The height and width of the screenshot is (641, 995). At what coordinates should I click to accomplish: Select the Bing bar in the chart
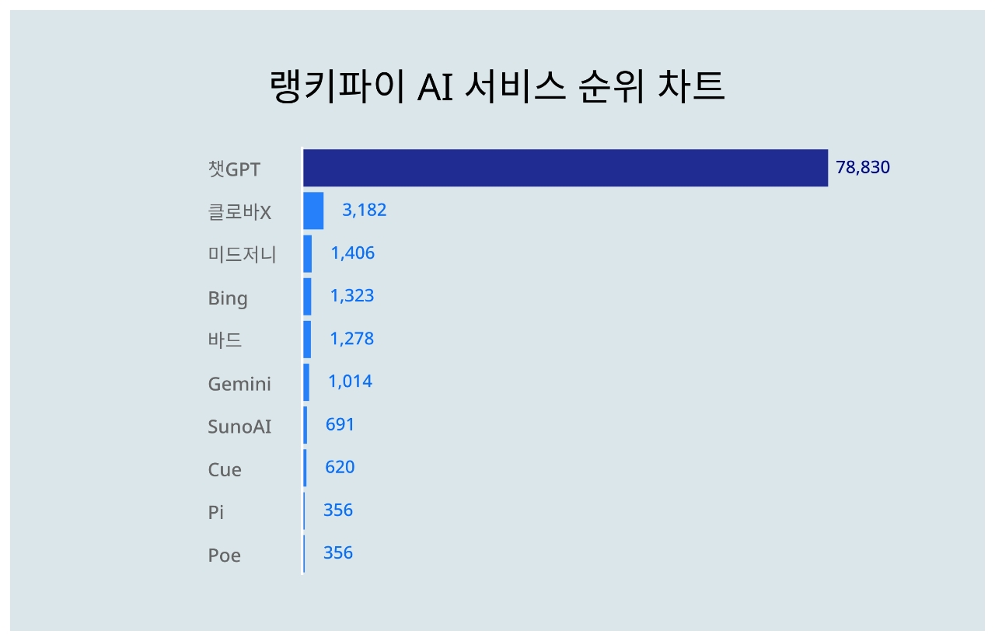308,296
